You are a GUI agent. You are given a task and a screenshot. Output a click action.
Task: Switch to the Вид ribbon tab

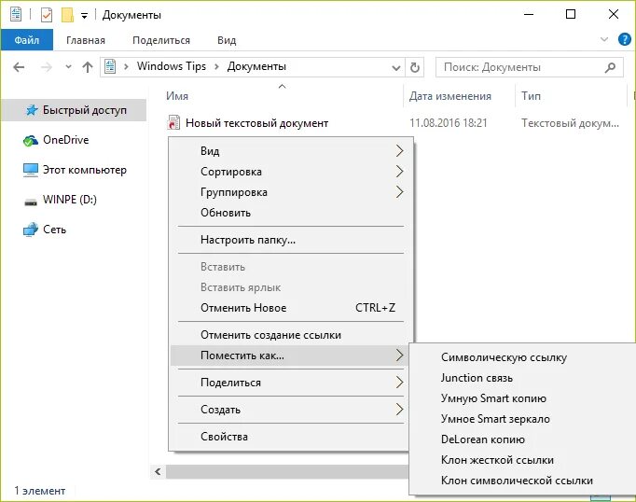tap(227, 40)
